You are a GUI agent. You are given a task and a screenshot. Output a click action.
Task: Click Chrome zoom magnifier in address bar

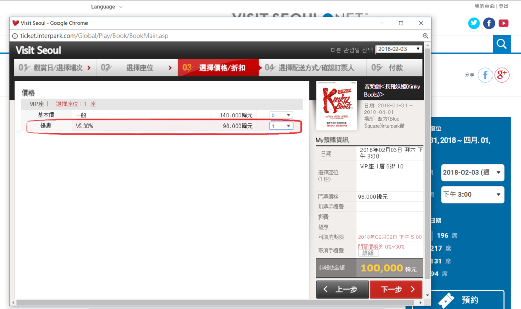tap(425, 36)
